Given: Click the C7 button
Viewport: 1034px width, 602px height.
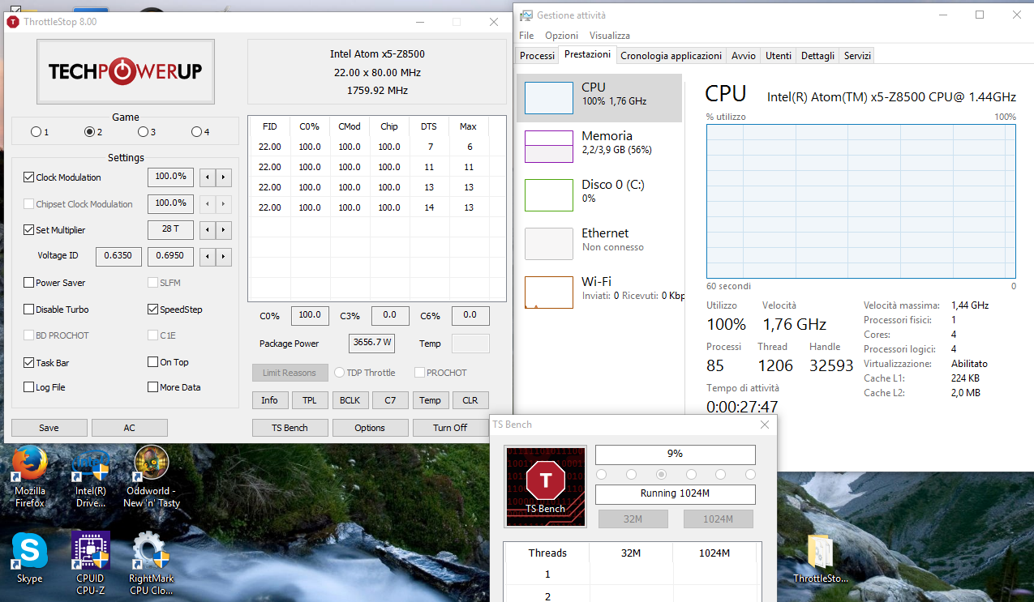Looking at the screenshot, I should (x=390, y=400).
